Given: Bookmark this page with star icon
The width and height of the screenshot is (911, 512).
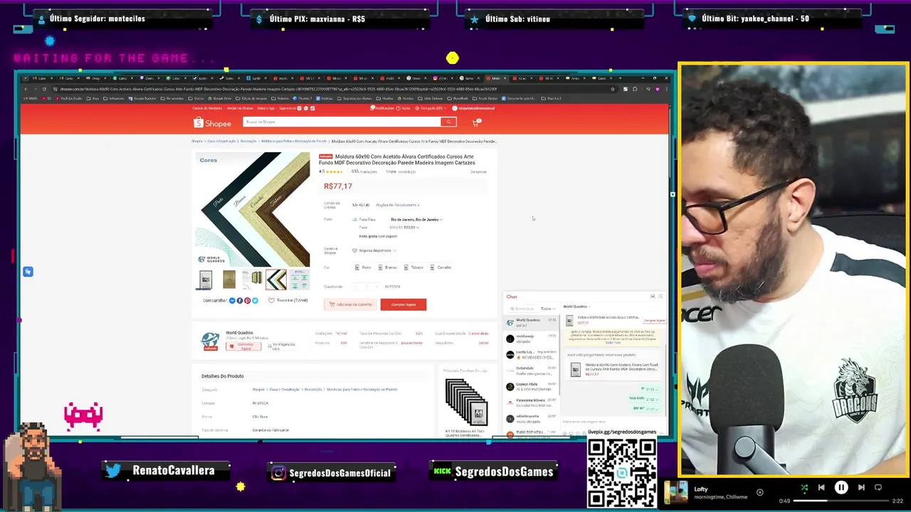Looking at the screenshot, I should click(613, 89).
